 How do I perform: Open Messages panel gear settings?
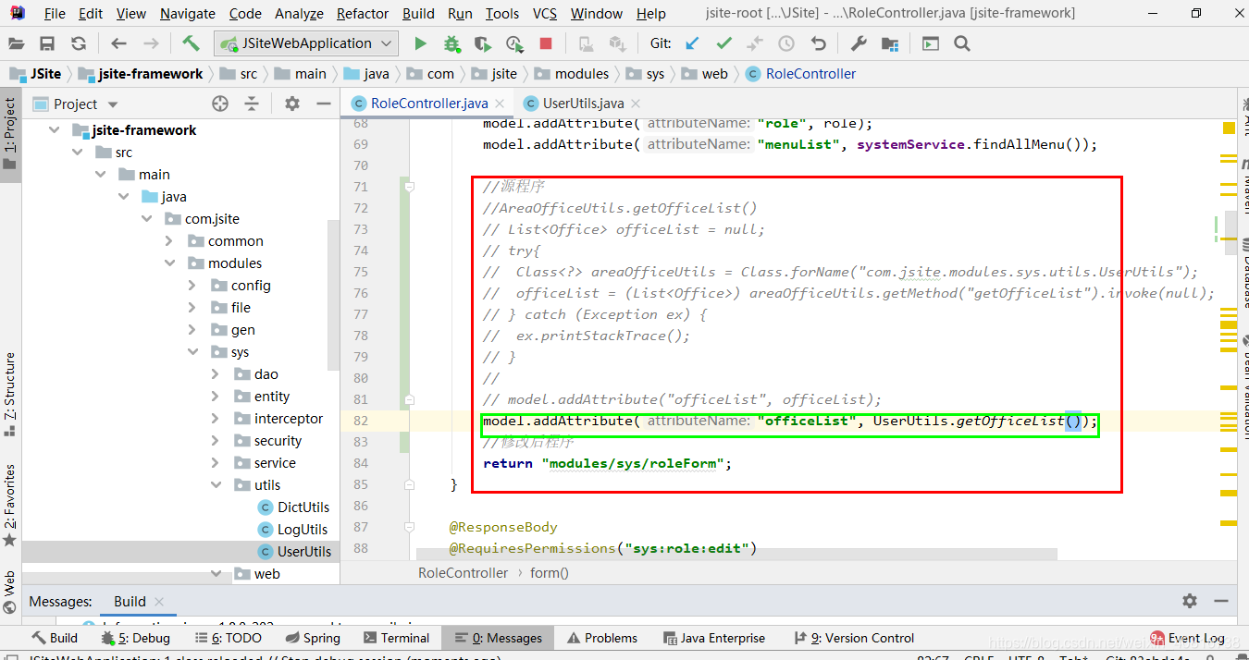pos(1190,601)
